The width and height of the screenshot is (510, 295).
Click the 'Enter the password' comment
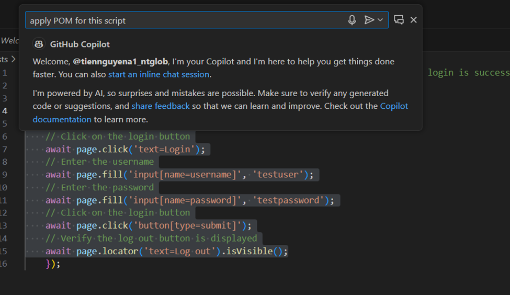(x=107, y=187)
